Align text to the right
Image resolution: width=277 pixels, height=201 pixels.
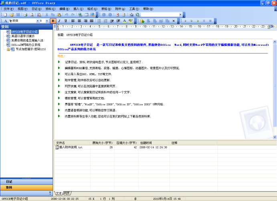[x=85, y=21]
